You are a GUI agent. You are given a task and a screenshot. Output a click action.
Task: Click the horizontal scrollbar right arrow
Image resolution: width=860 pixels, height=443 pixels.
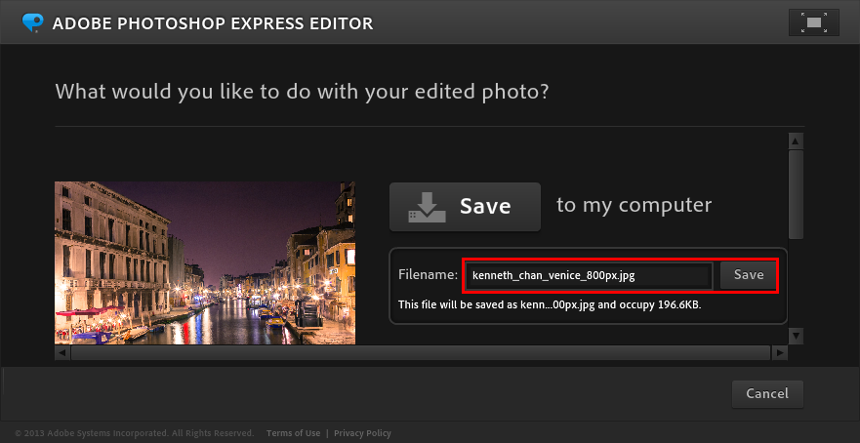click(x=779, y=352)
